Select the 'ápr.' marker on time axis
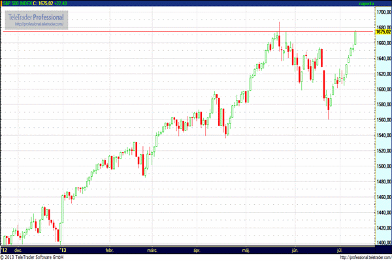 tap(197, 250)
